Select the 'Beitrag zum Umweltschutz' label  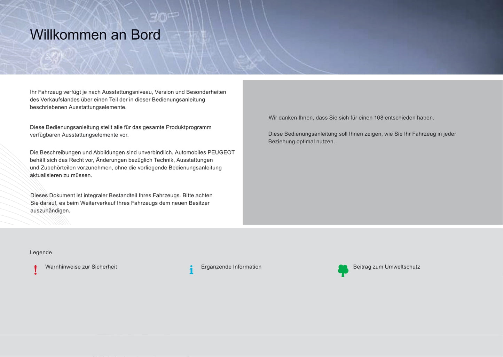[x=386, y=267]
